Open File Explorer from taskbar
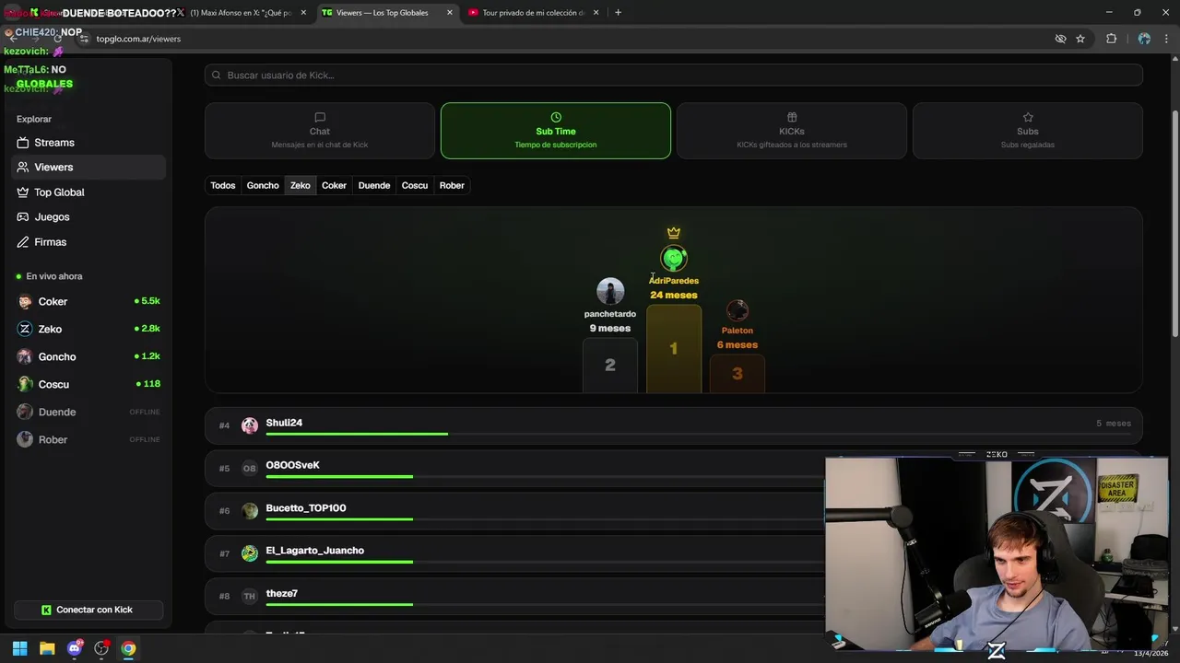This screenshot has width=1180, height=663. click(x=47, y=648)
